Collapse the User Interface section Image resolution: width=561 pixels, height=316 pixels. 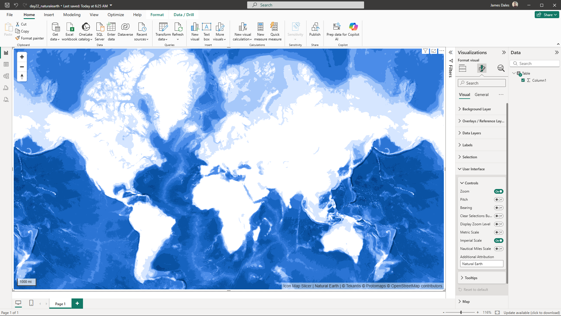pyautogui.click(x=473, y=169)
